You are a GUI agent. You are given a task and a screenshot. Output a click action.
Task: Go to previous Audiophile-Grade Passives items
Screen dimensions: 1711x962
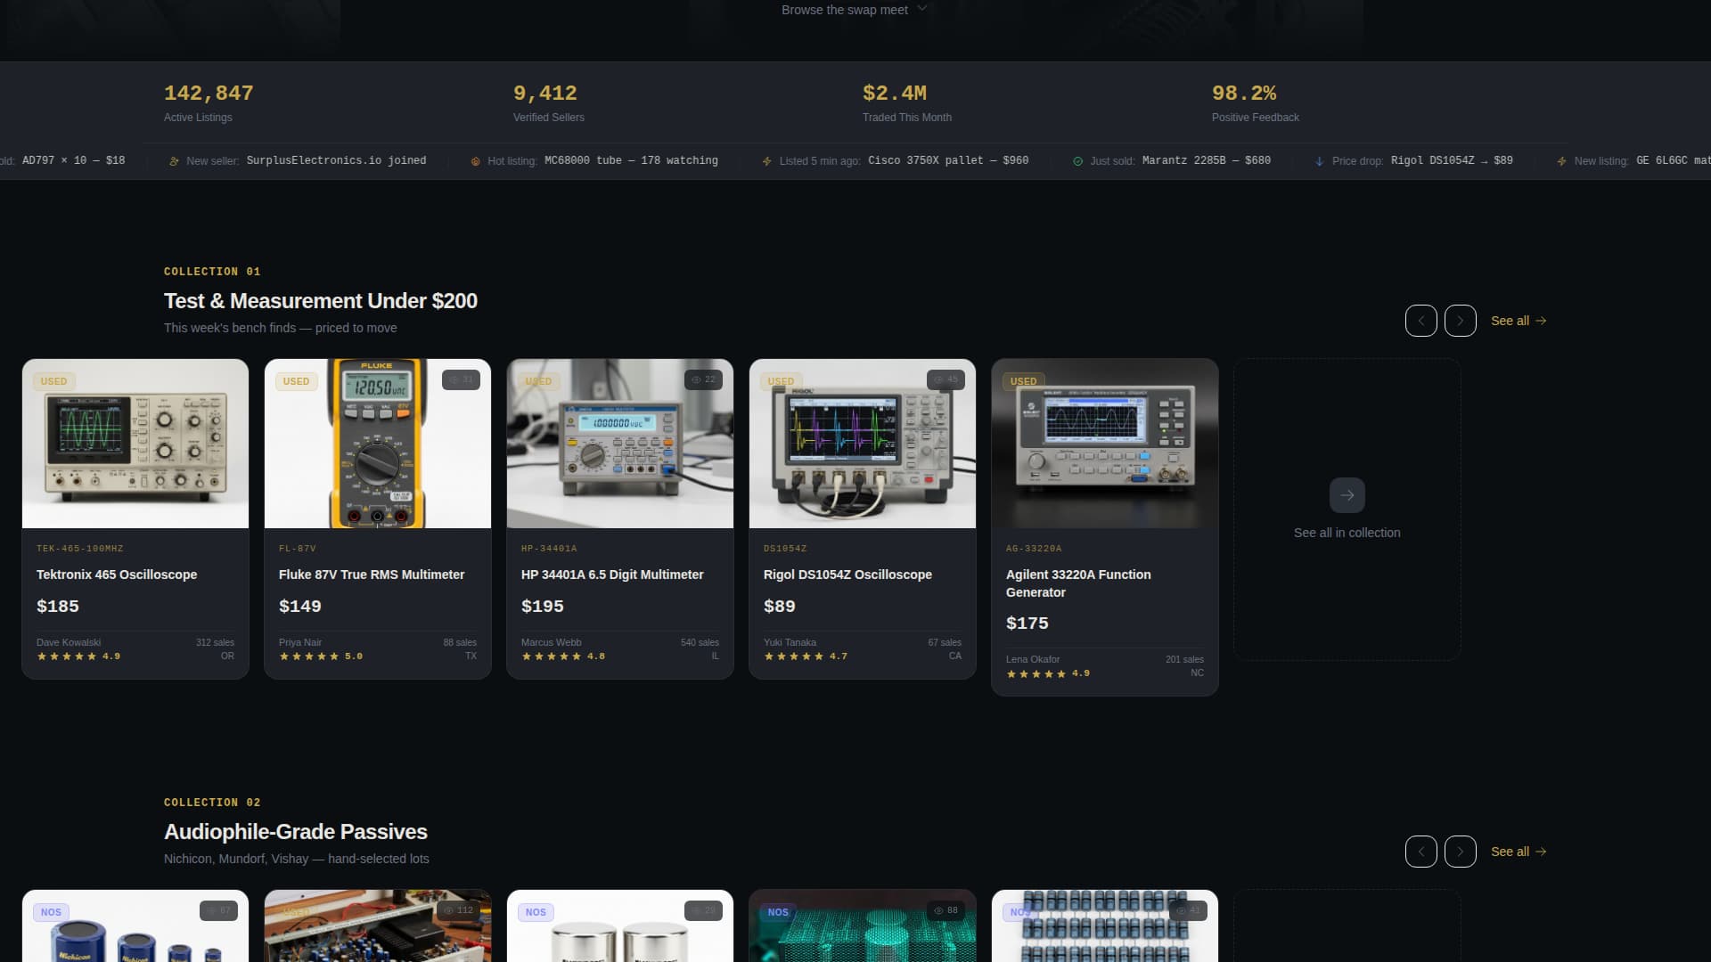[1420, 852]
